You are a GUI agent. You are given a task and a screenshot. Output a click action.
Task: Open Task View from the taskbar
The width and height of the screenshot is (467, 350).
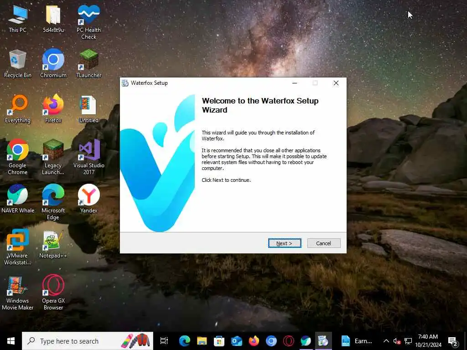[164, 341]
